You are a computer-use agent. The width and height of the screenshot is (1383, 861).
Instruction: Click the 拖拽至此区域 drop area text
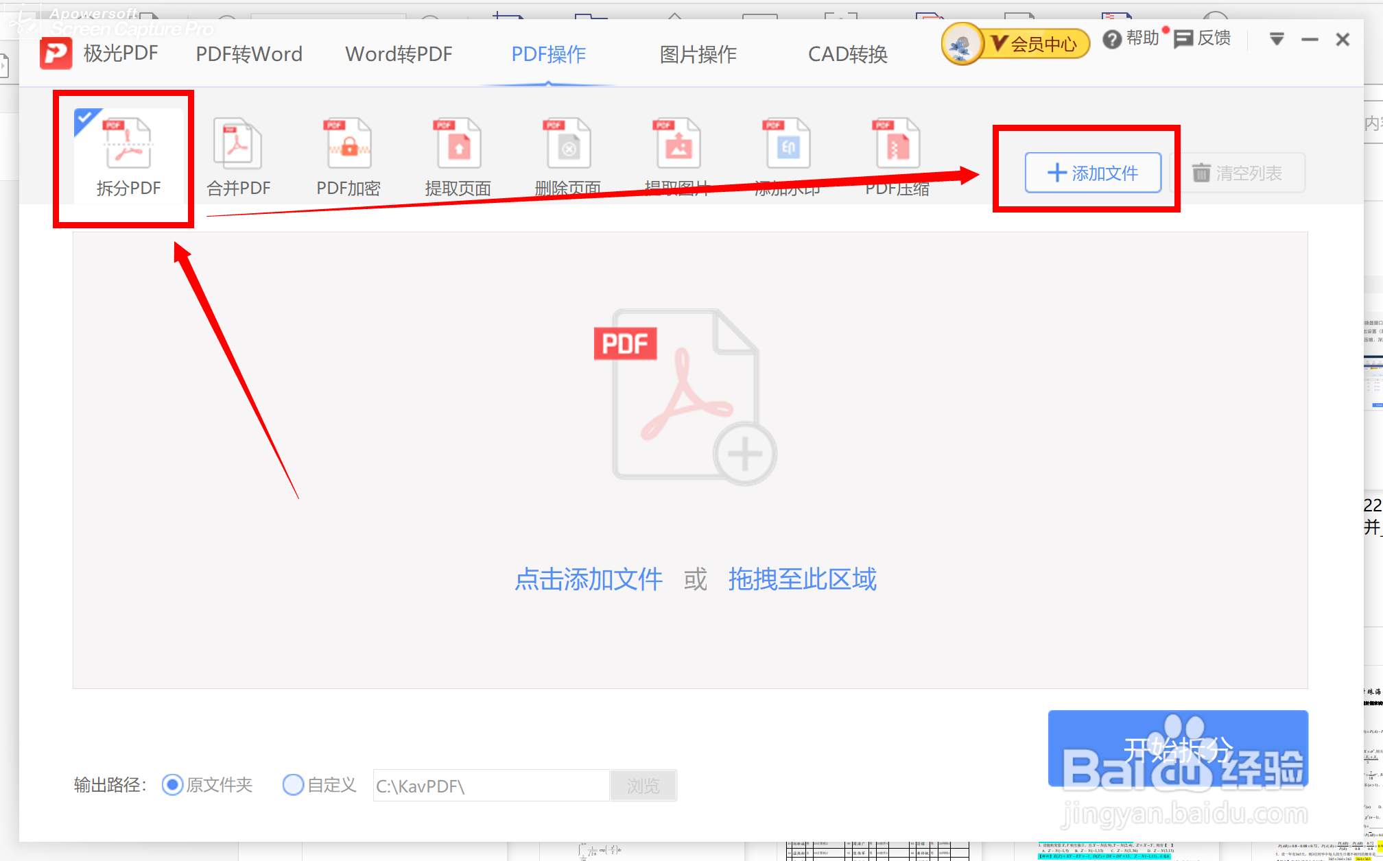[802, 579]
